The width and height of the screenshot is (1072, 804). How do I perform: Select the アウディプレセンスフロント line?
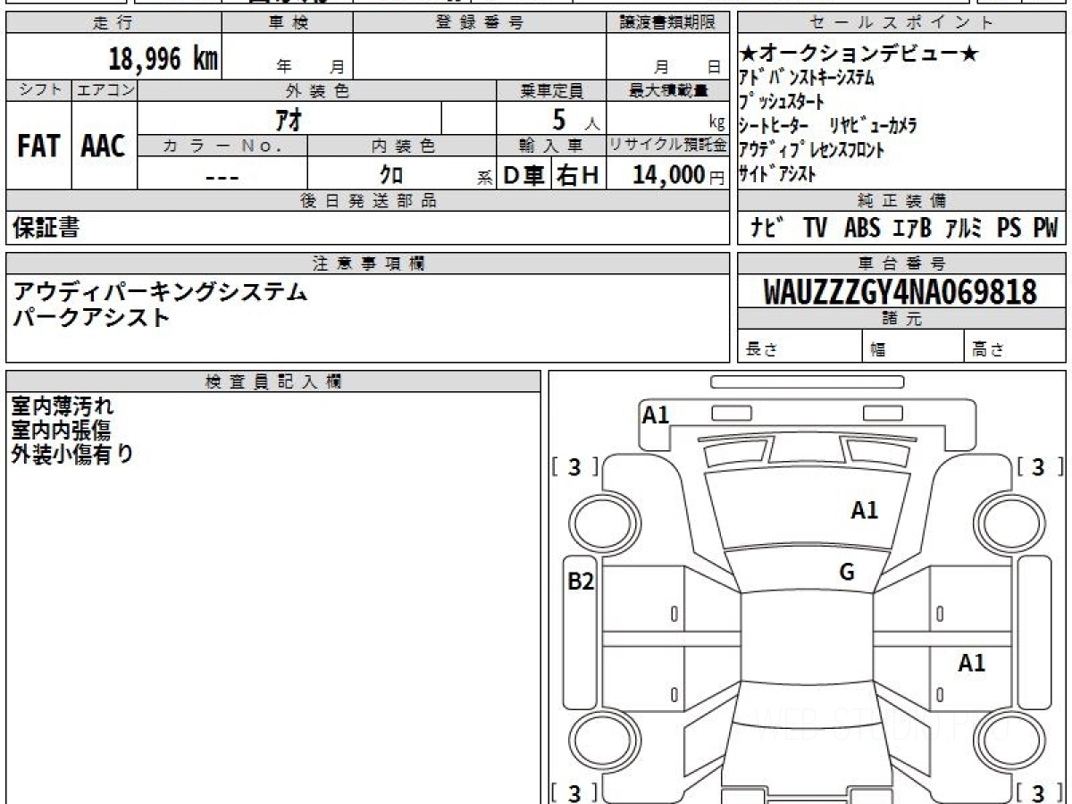(812, 150)
